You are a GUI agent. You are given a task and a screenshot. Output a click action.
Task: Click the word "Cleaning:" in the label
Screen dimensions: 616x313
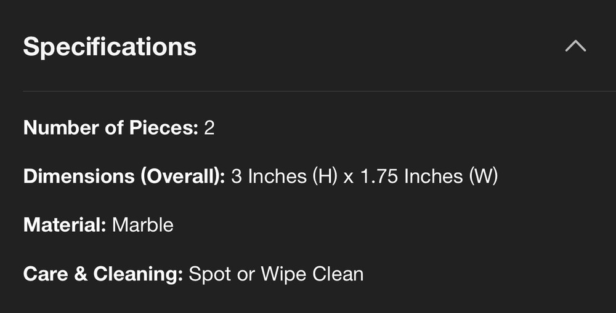tap(138, 273)
